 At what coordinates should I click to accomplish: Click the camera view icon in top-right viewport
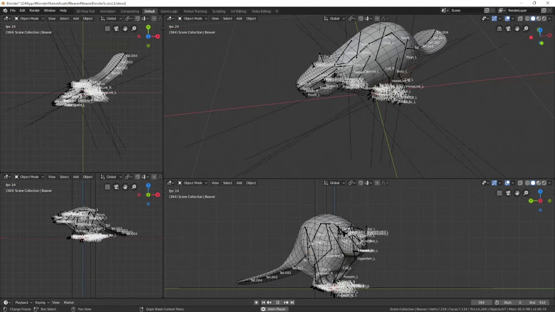(508, 29)
